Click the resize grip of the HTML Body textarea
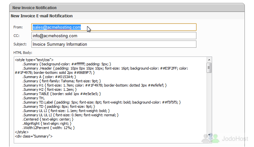The height and width of the screenshot is (147, 254). tap(210, 141)
